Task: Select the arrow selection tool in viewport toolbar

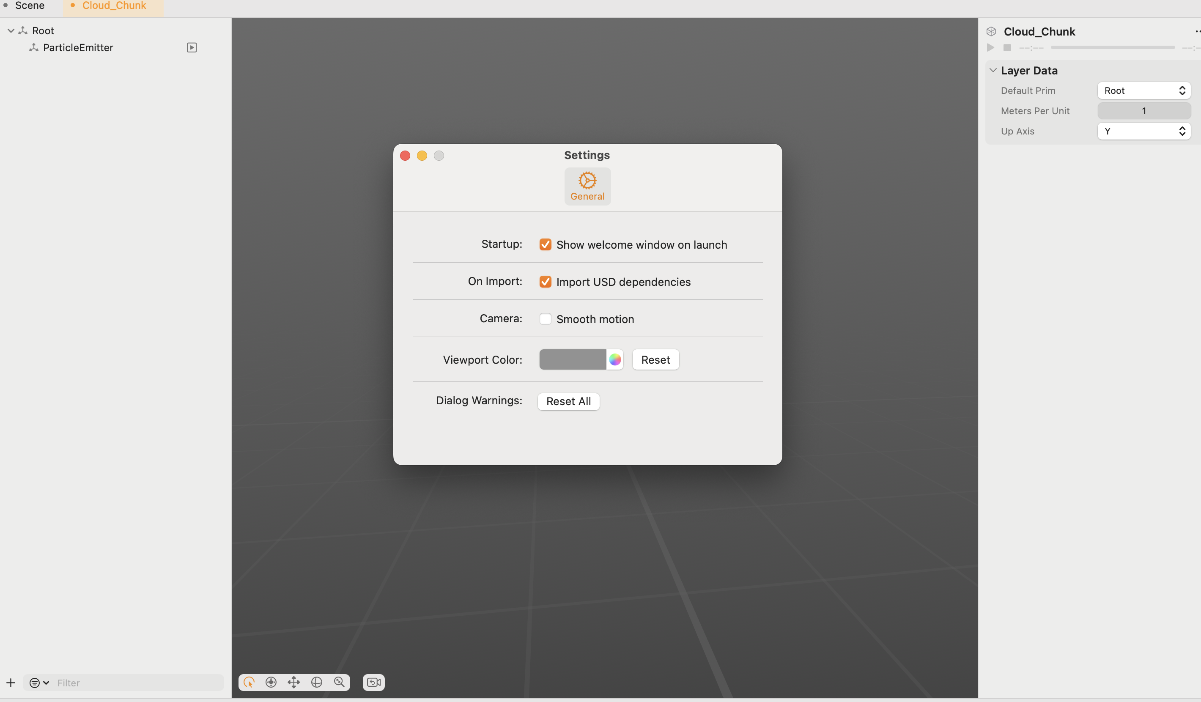Action: tap(249, 682)
